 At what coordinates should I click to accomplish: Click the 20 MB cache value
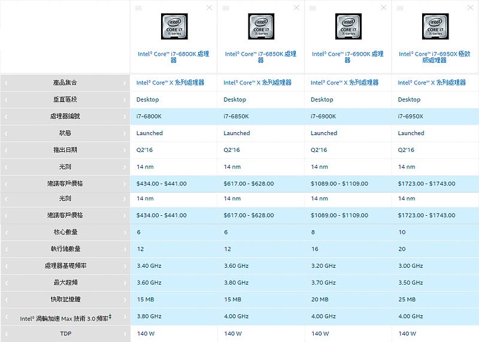click(x=320, y=300)
